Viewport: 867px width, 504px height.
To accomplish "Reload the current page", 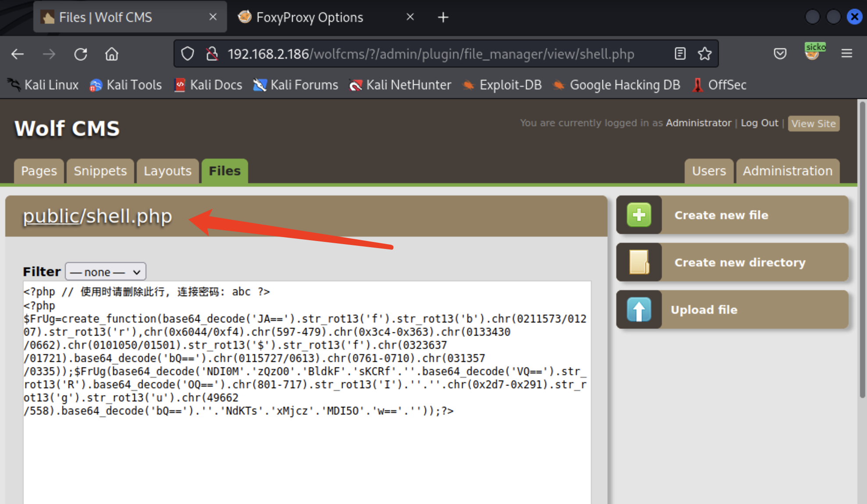I will (x=81, y=54).
